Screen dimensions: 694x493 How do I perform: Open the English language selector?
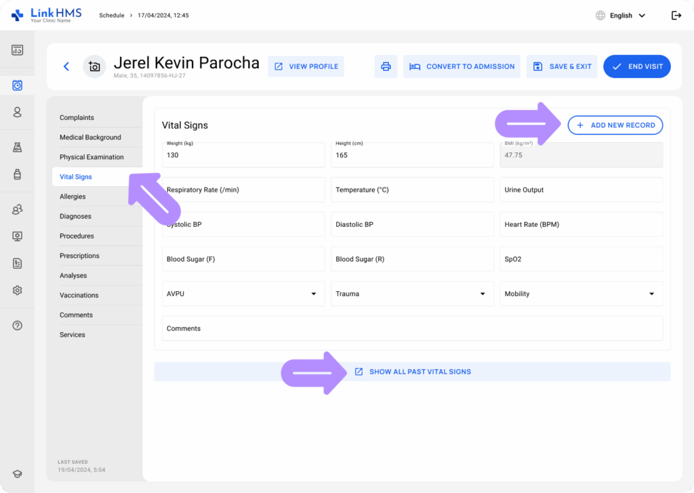pyautogui.click(x=620, y=16)
